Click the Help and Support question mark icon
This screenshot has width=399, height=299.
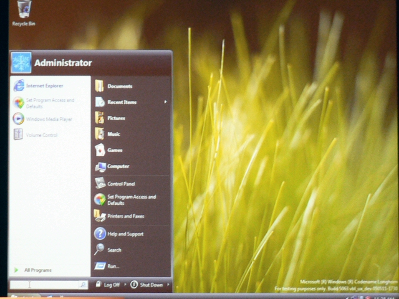(100, 234)
